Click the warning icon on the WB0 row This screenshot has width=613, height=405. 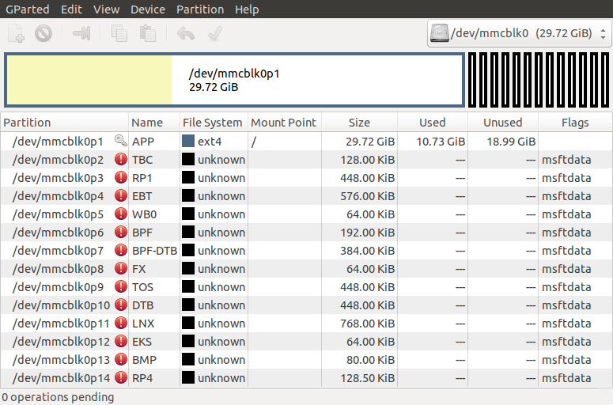[121, 214]
